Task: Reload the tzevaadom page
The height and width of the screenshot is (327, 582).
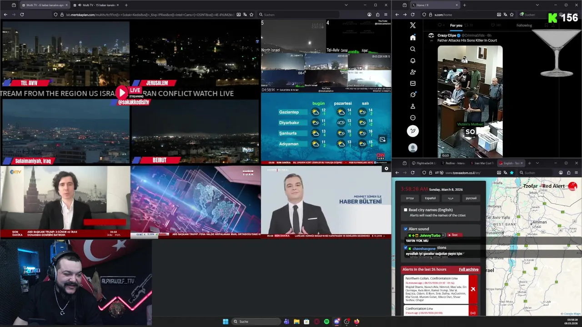Action: pyautogui.click(x=413, y=173)
